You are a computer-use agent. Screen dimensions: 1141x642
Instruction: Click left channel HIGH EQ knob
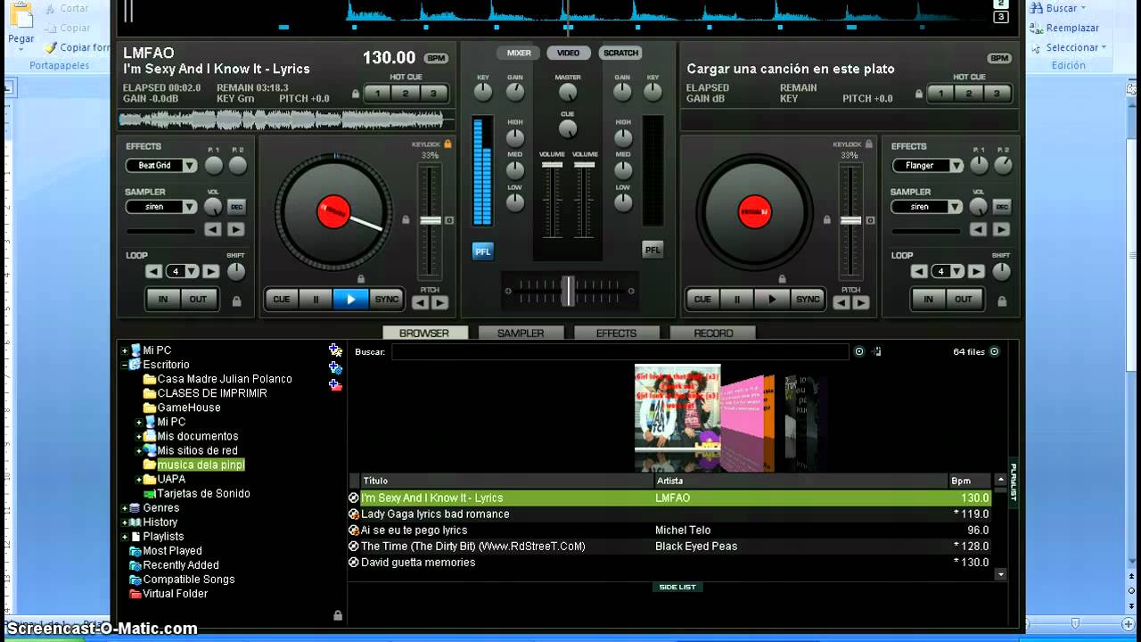(515, 137)
